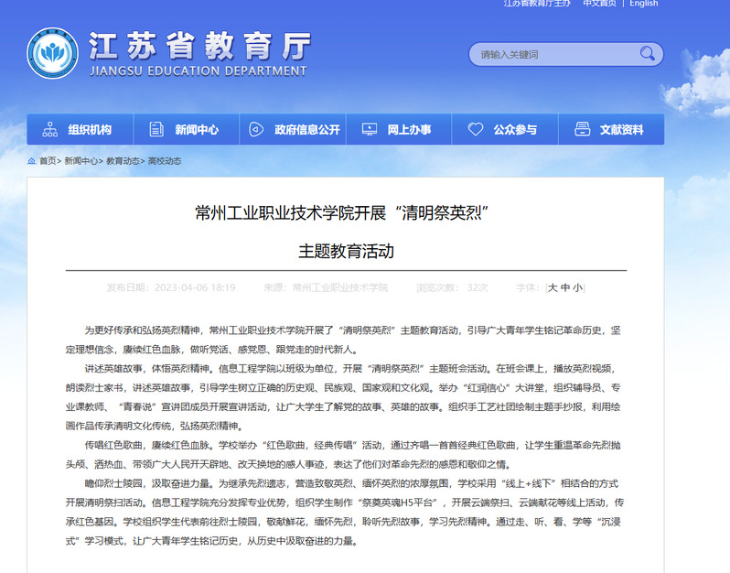Click the Jiangsu Education Department logo emblem
Screen dimensions: 730x573
53,53
